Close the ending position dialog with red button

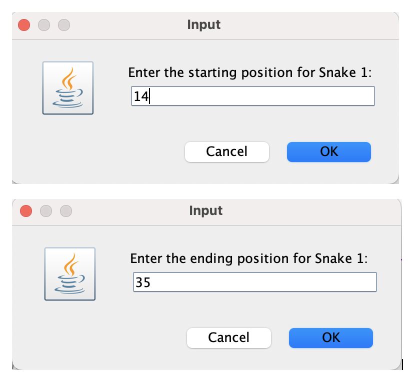(26, 210)
